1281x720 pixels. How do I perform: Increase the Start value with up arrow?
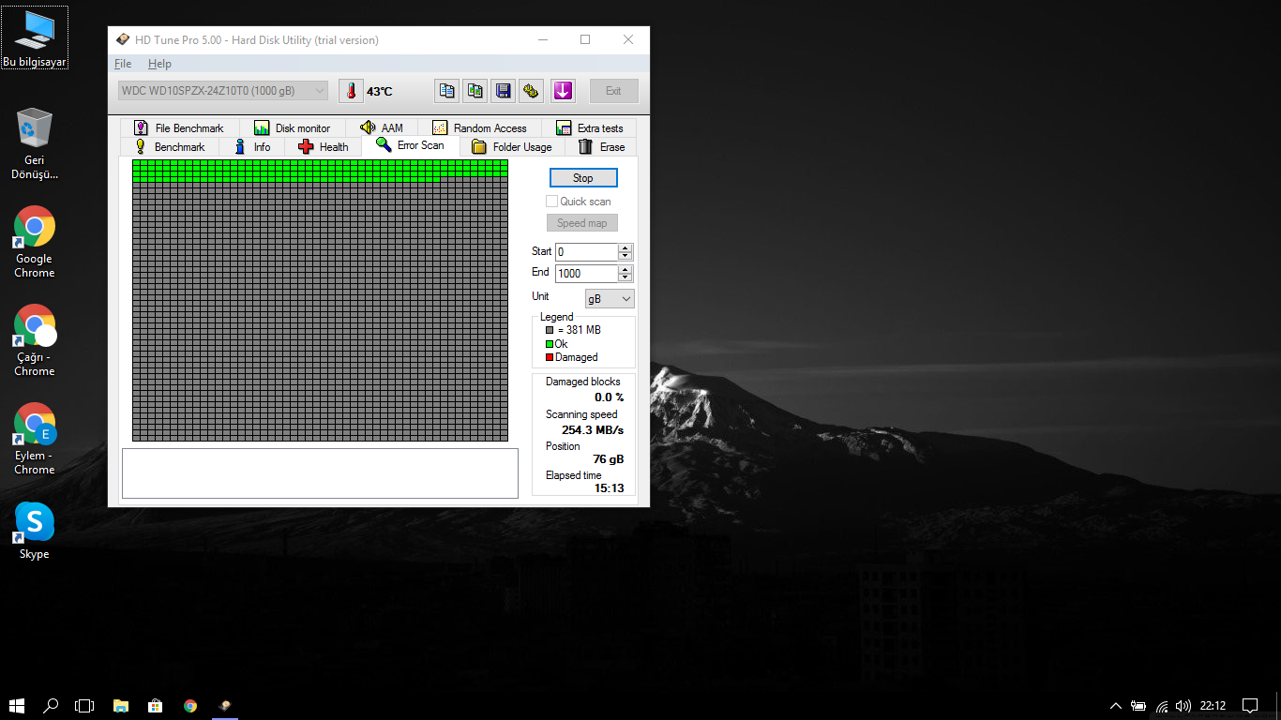pos(625,248)
